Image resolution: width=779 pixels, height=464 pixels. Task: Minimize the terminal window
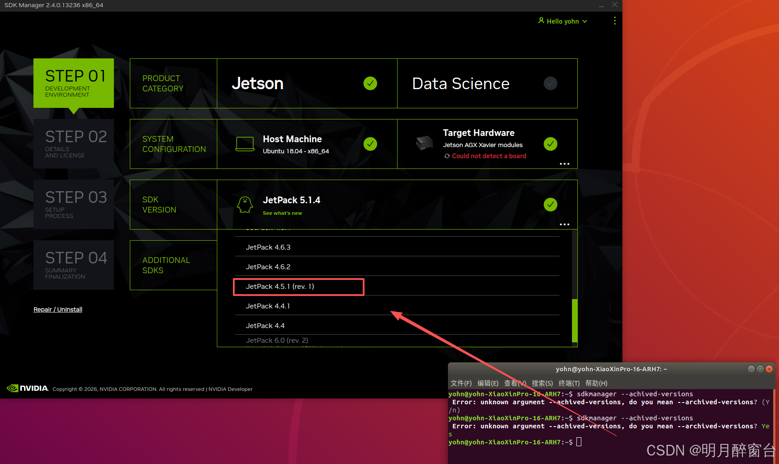click(751, 369)
